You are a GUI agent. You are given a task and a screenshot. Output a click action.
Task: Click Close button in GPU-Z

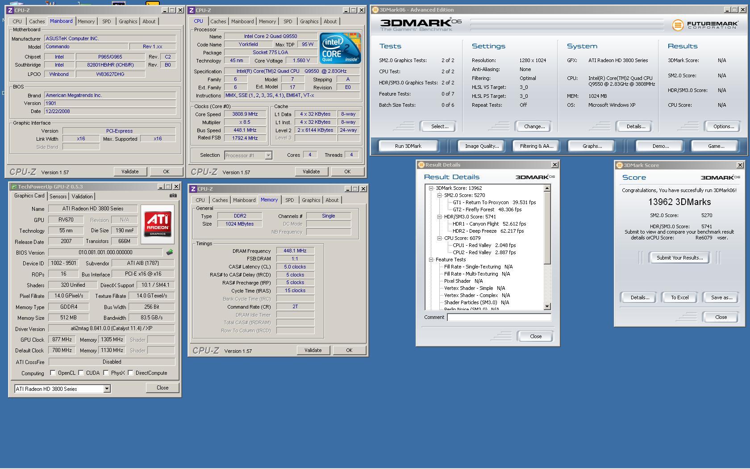coord(162,388)
